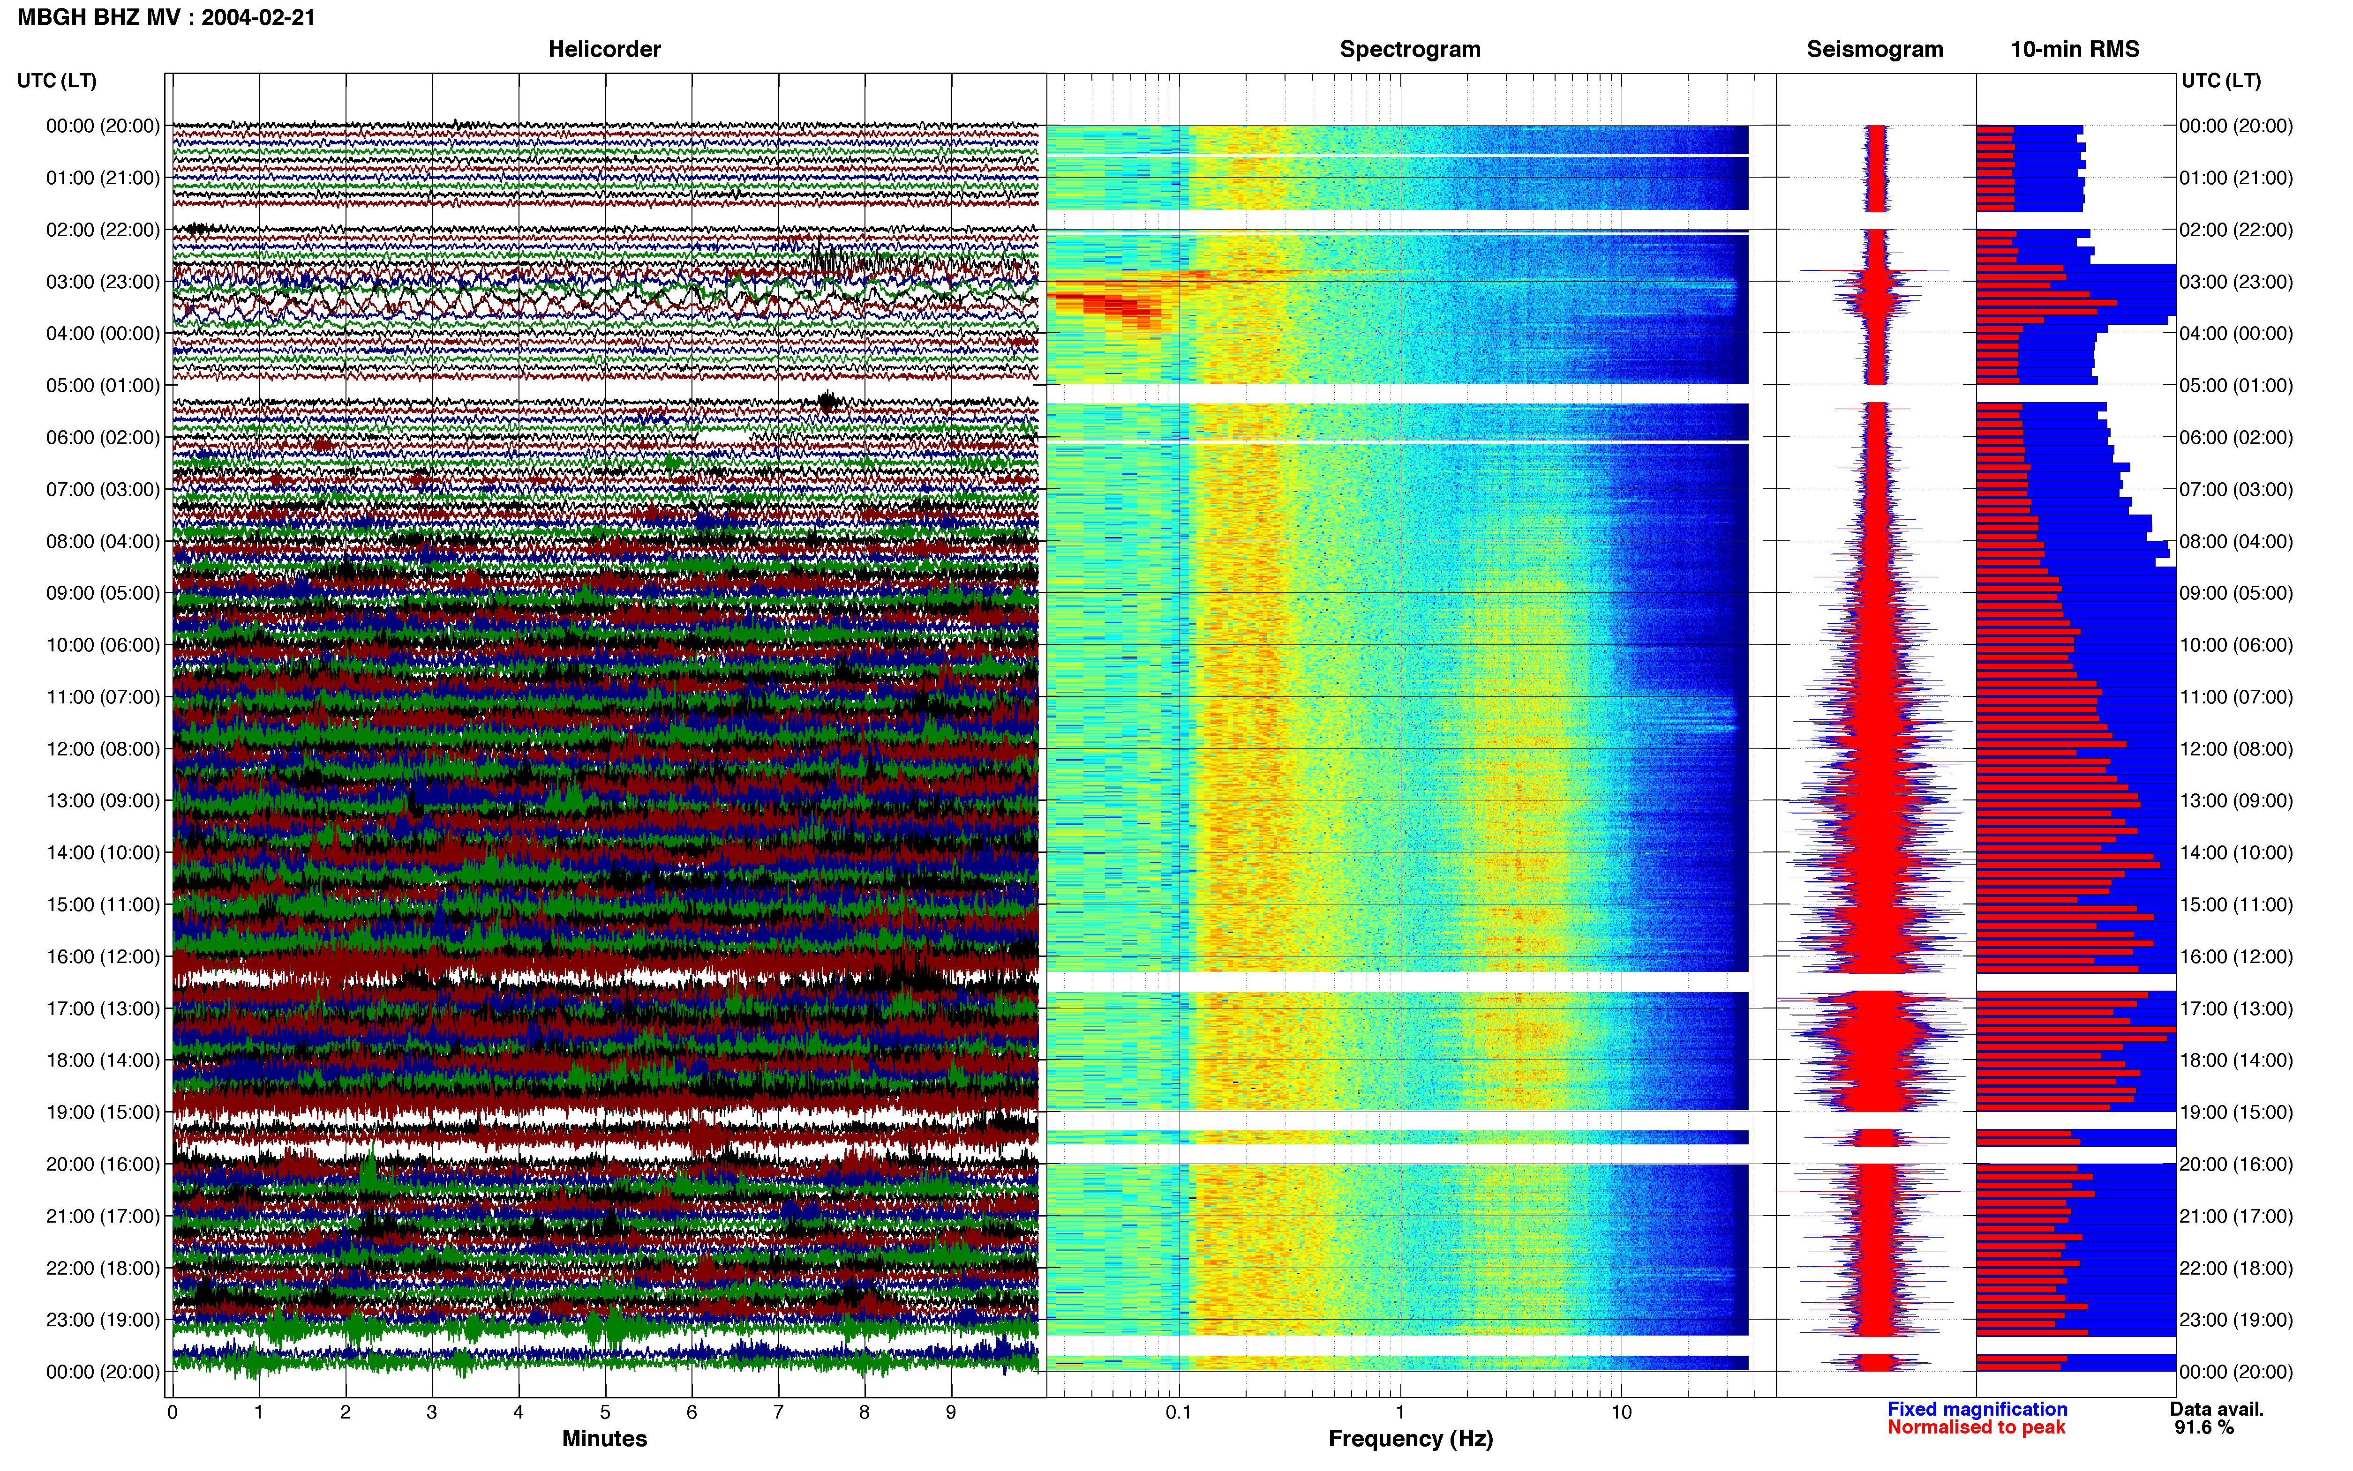Click the left time label '19:00 (15:00)'
Image resolution: width=2353 pixels, height=1471 pixels.
coord(103,1112)
